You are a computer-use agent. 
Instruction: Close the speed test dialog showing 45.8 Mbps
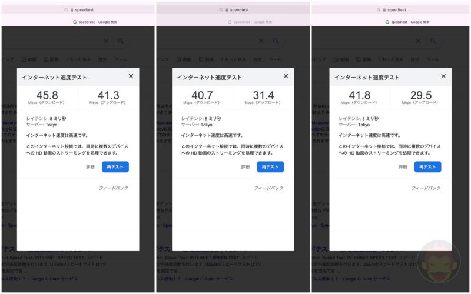click(x=131, y=76)
